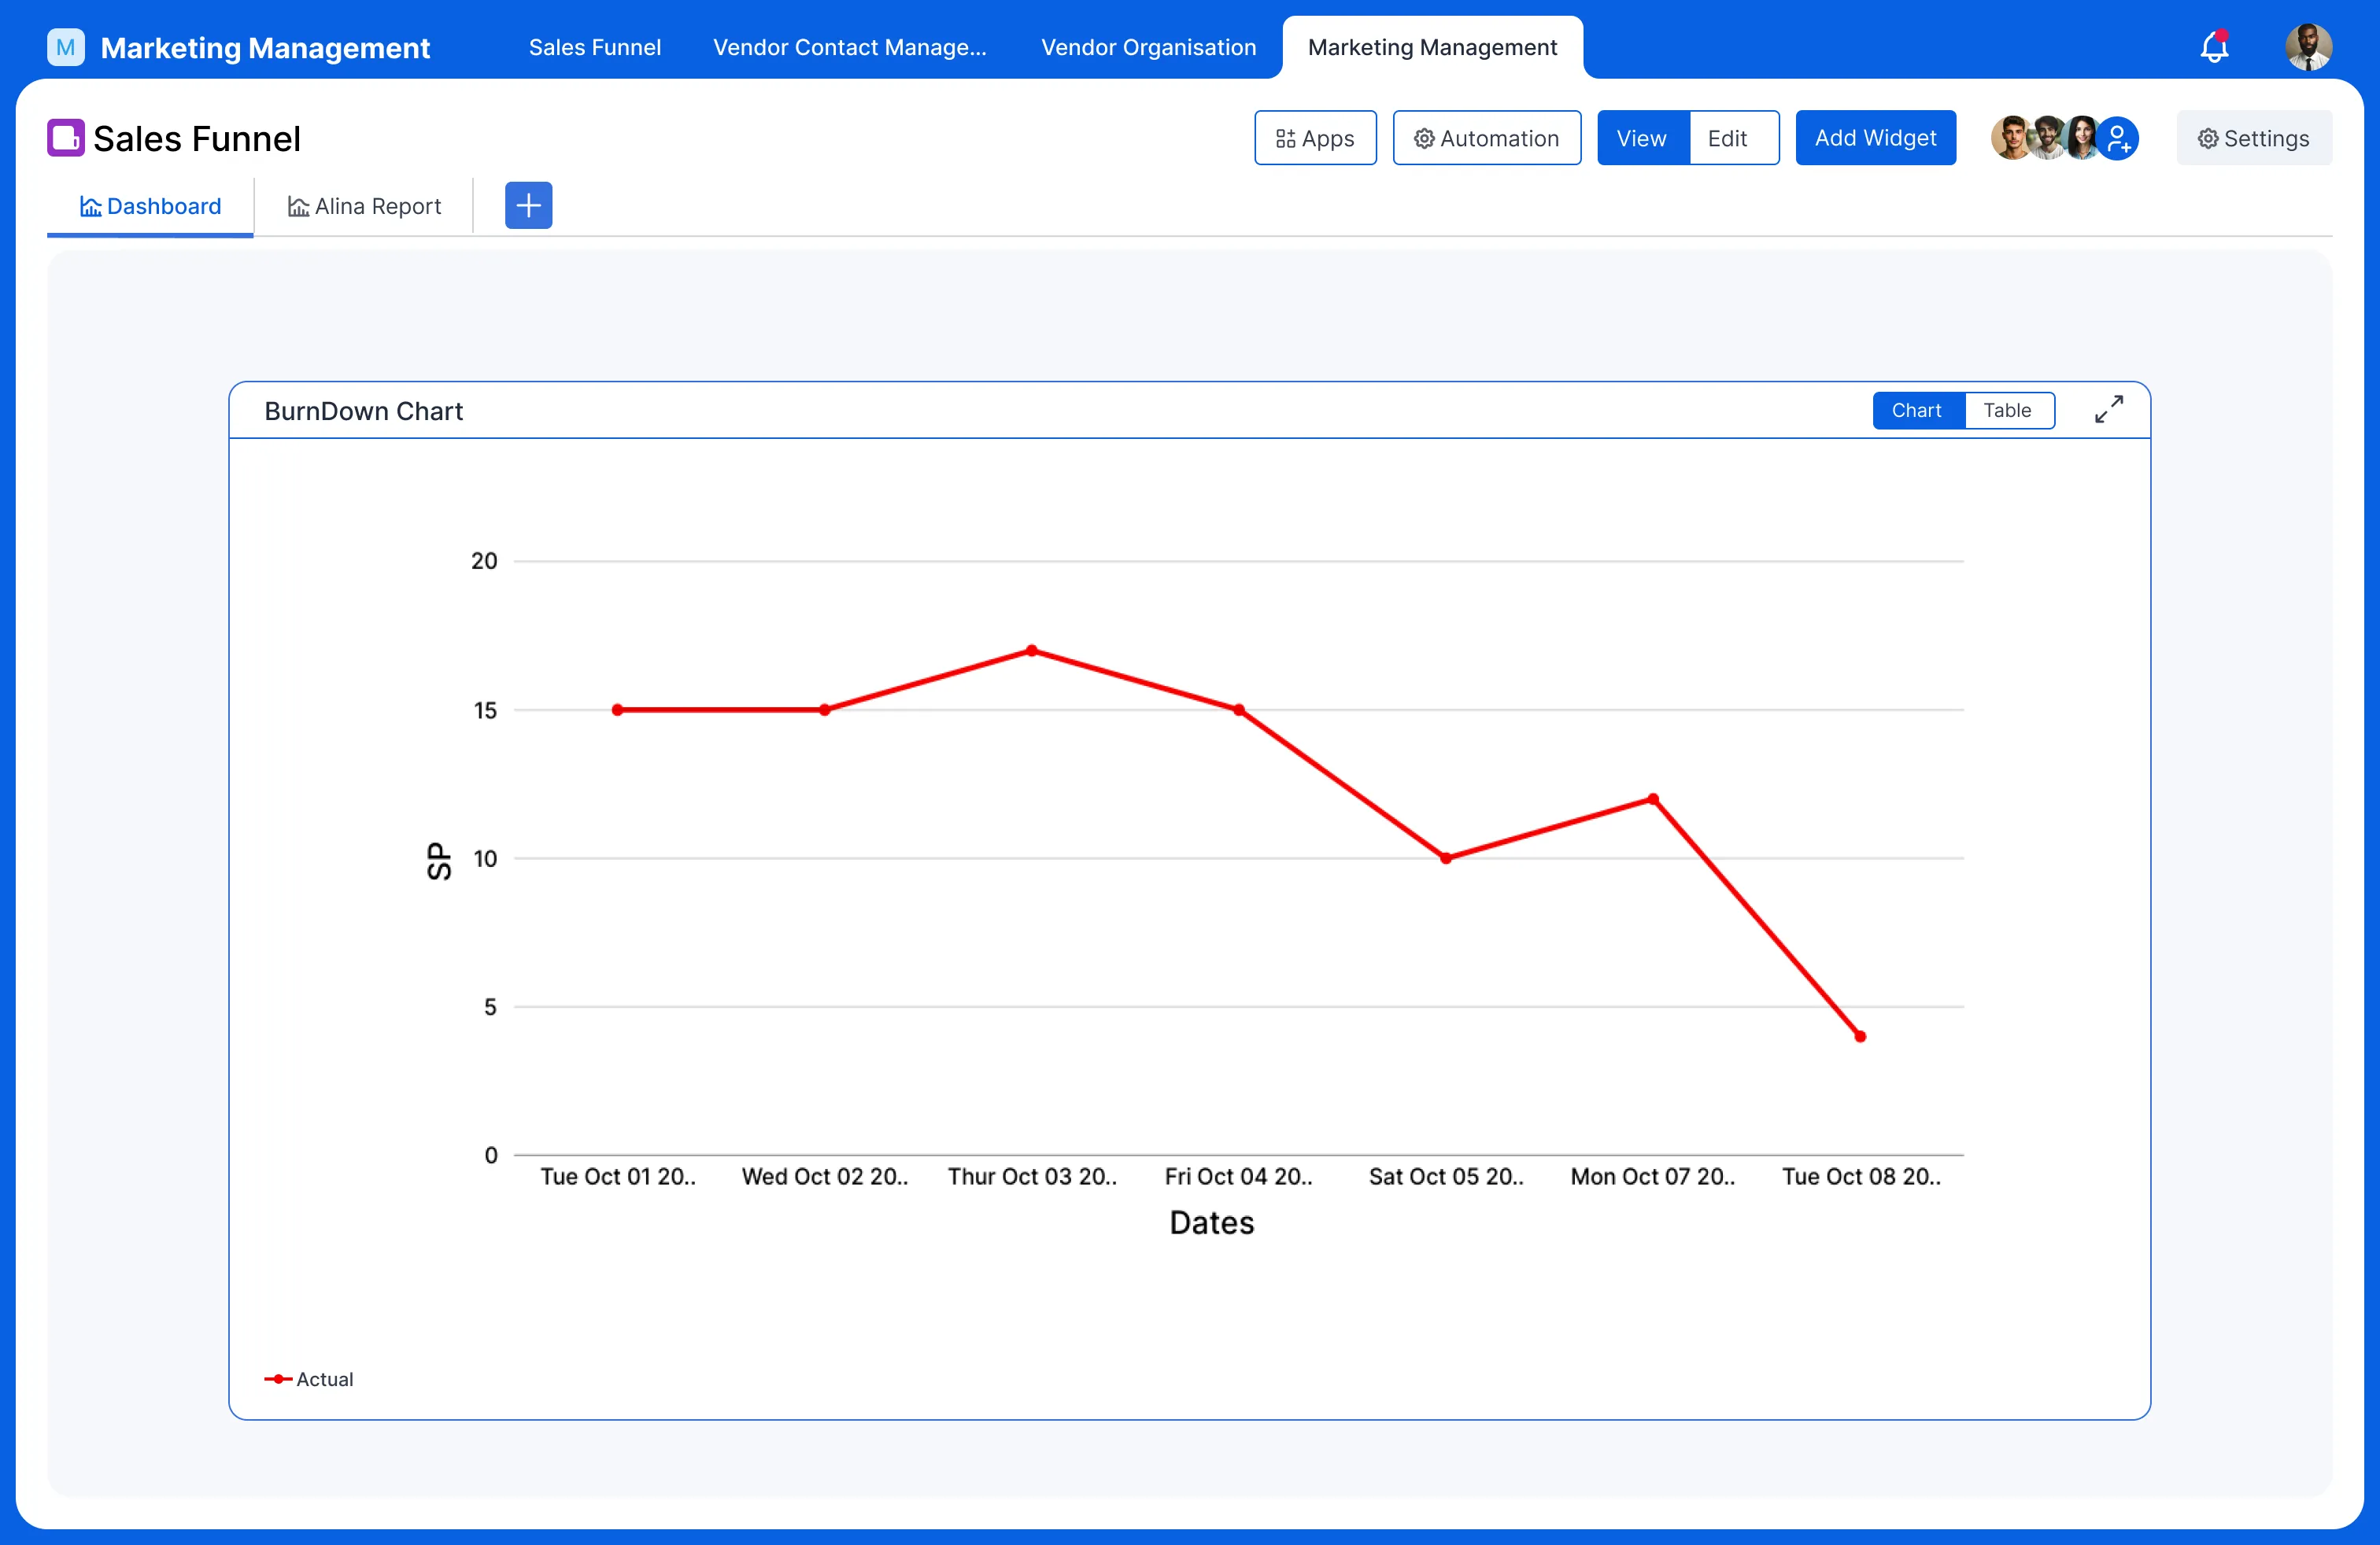Show the widget as Chart
Viewport: 2380px width, 1545px height.
[x=1917, y=410]
